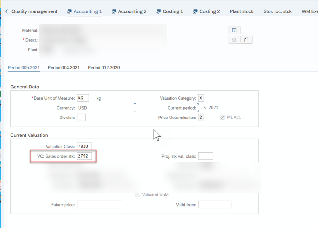Click the Valid from date field
Viewport: 318px width, 228px height.
(x=215, y=205)
